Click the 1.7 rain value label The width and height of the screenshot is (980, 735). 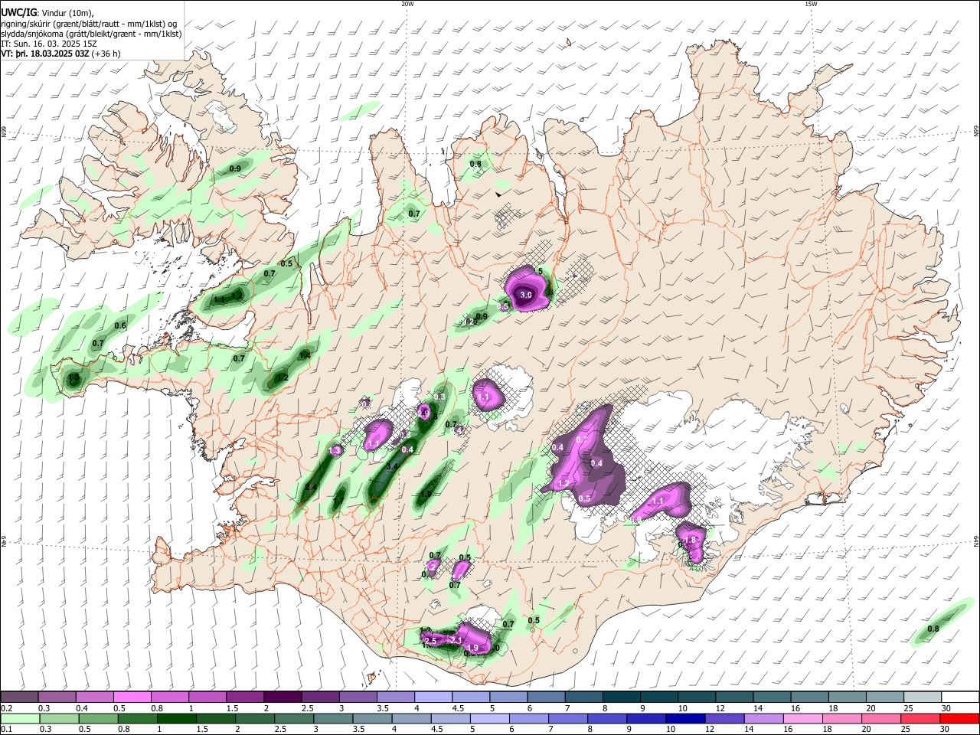point(338,501)
